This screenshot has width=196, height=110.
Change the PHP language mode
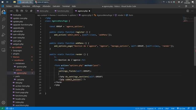(x=173, y=108)
